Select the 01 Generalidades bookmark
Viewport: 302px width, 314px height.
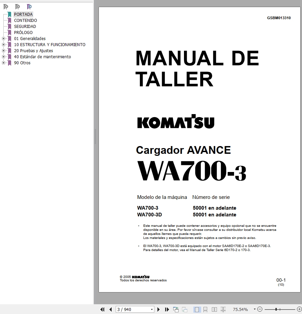click(x=30, y=38)
